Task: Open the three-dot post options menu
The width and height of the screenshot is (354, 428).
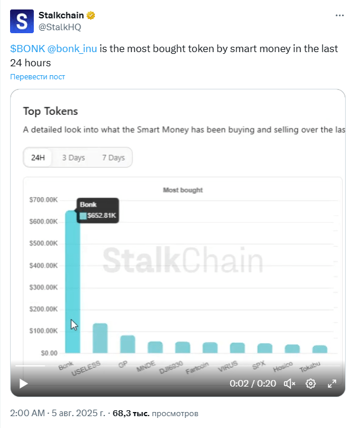Action: 340,15
